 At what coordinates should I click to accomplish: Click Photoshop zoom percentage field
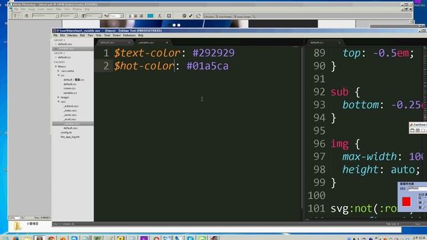pos(14,218)
